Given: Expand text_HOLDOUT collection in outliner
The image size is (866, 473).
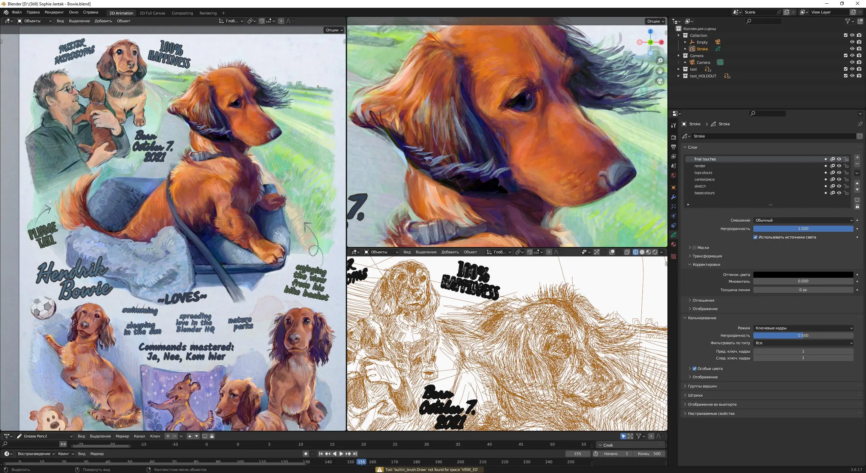Looking at the screenshot, I should point(679,76).
